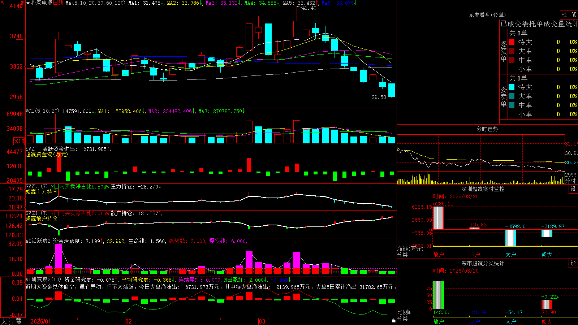Screen dimensions: 578x325
Task: Click the 大智慧 logo at bottom-left
Action: click(x=11, y=321)
